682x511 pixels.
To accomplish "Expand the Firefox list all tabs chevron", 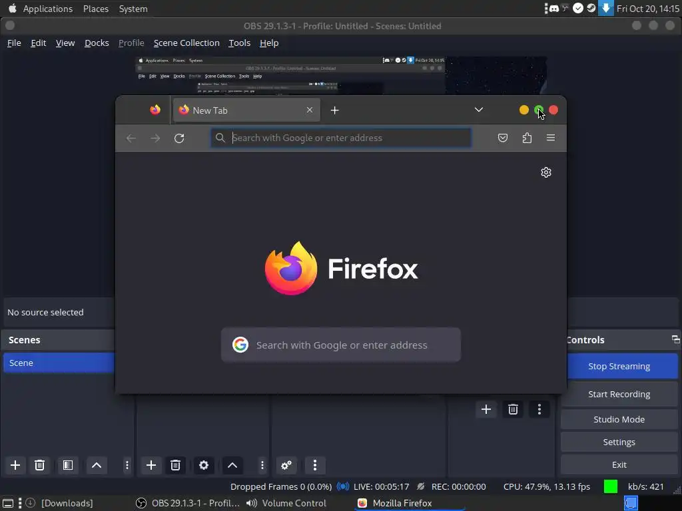I will [x=479, y=110].
